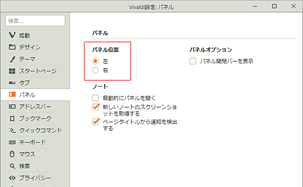Click the パネル位置 heading
Viewport: 303px width, 187px height.
106,50
